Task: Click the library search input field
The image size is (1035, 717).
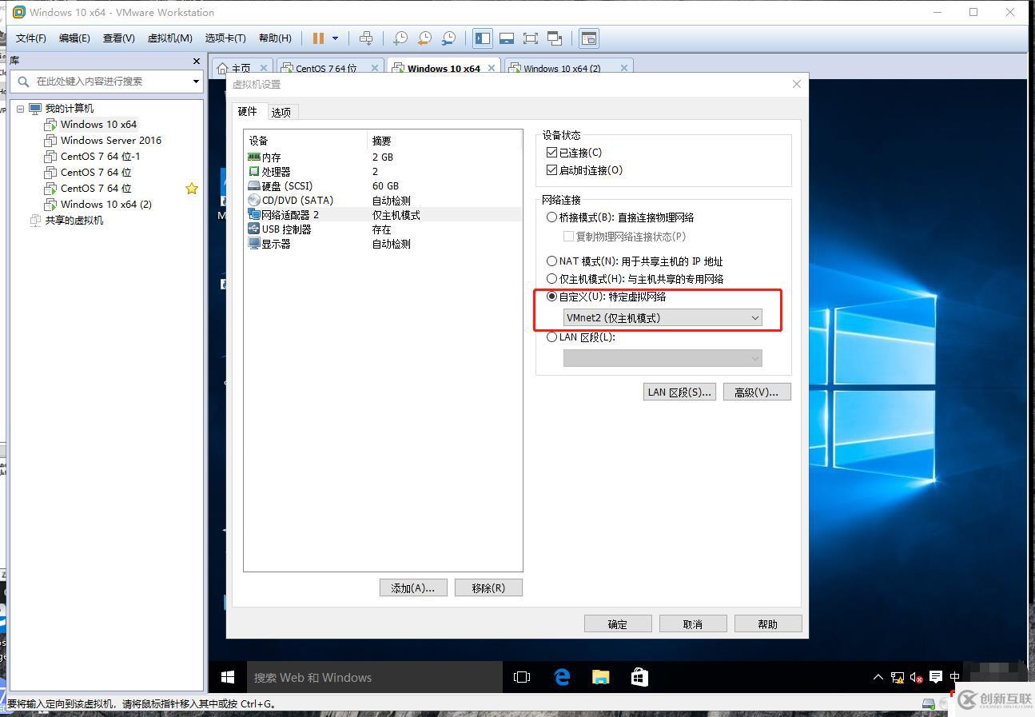Action: [x=109, y=82]
